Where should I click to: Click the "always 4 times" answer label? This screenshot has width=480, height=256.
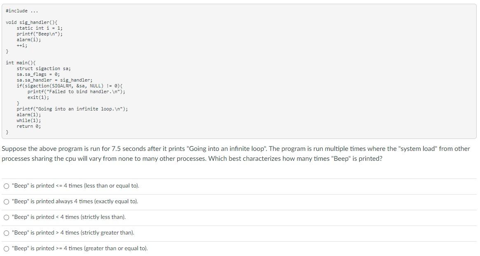(x=75, y=202)
